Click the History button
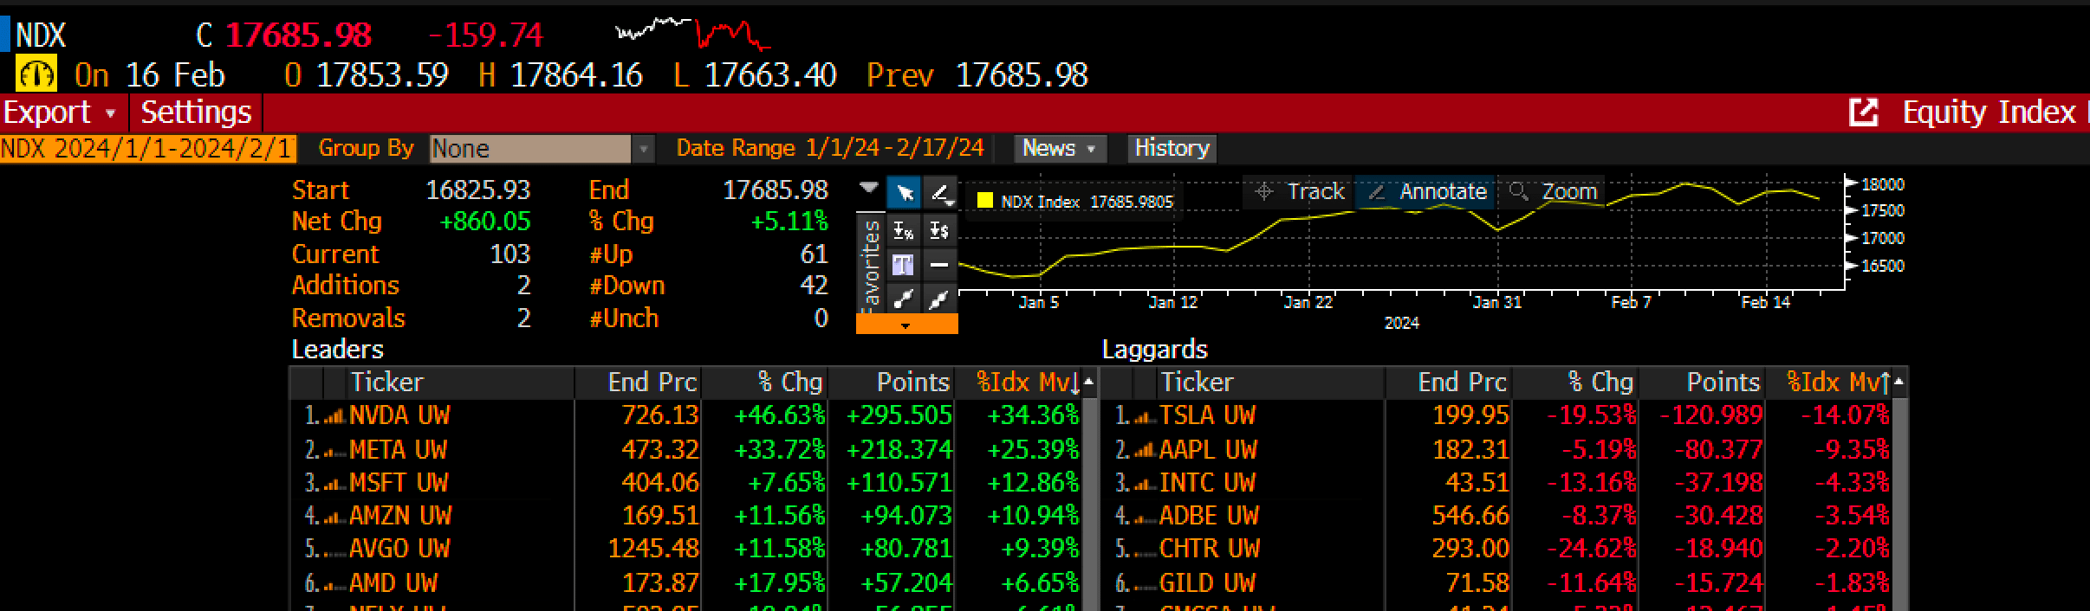2090x611 pixels. (1172, 149)
